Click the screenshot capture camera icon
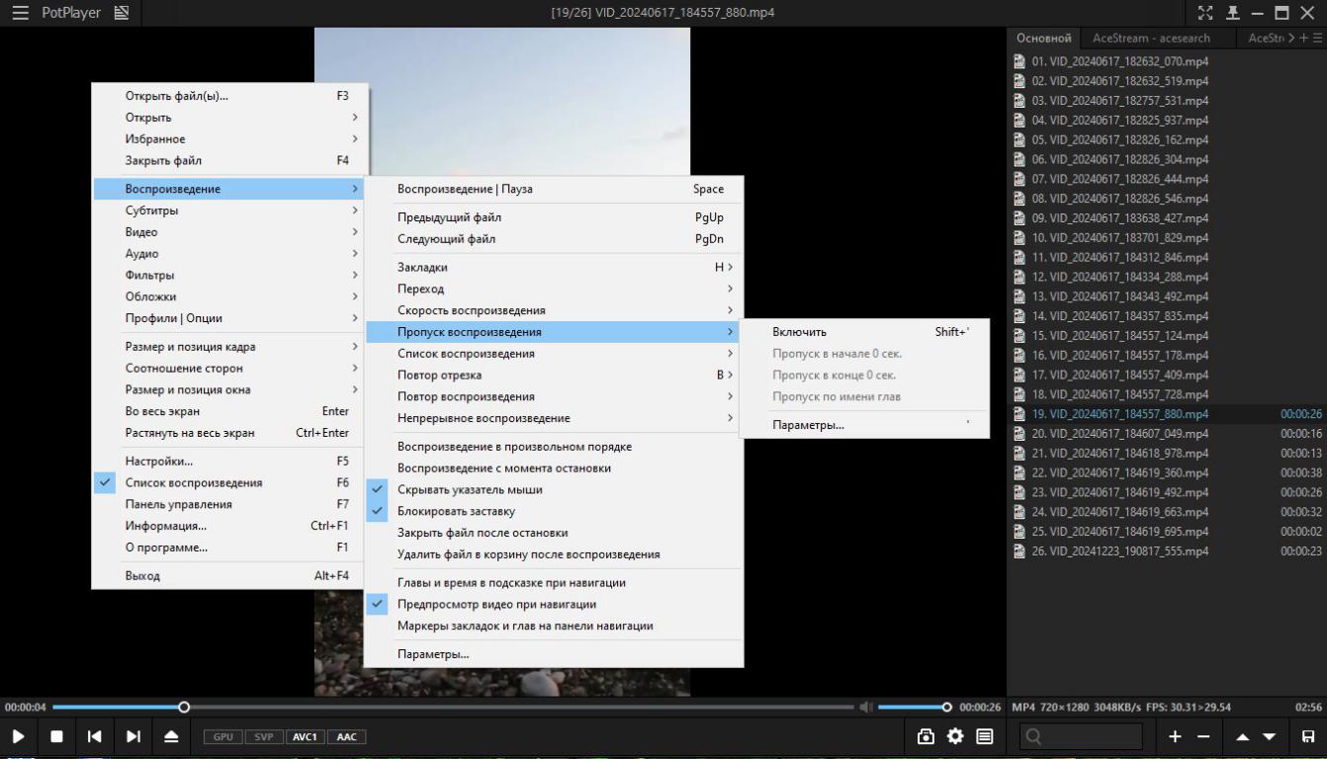 (x=926, y=736)
